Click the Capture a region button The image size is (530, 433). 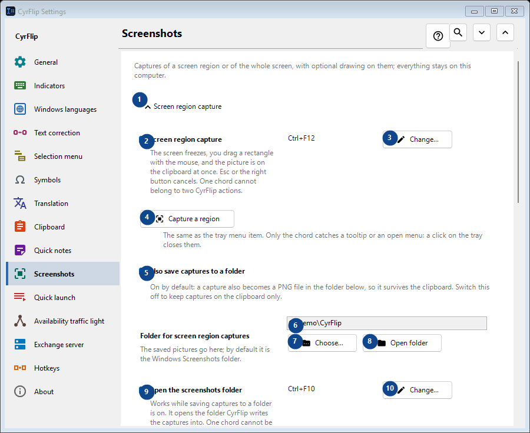click(187, 219)
